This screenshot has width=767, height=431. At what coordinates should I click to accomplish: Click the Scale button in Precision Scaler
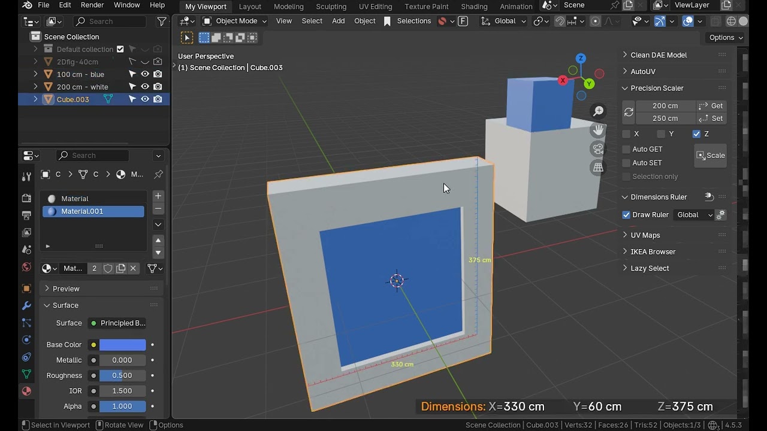[x=711, y=156]
